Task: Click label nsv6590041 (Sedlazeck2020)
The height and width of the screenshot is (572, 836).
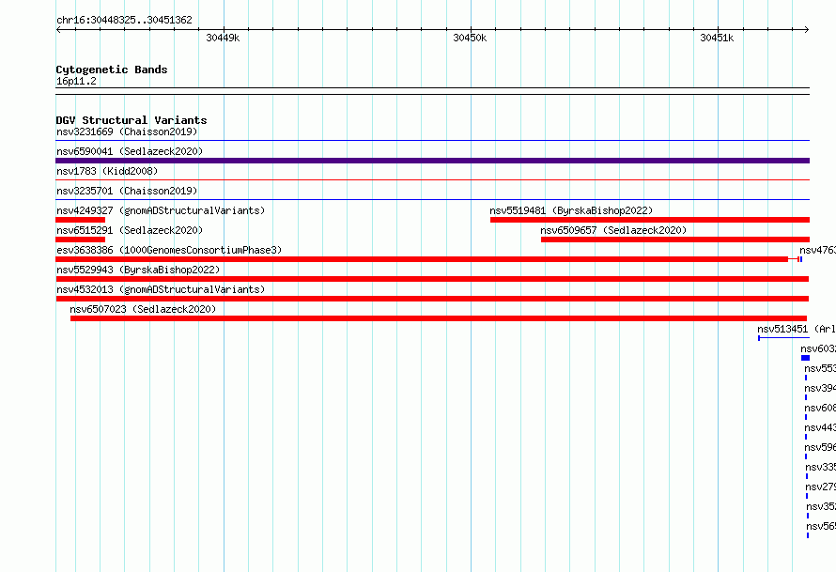Action: pyautogui.click(x=130, y=151)
